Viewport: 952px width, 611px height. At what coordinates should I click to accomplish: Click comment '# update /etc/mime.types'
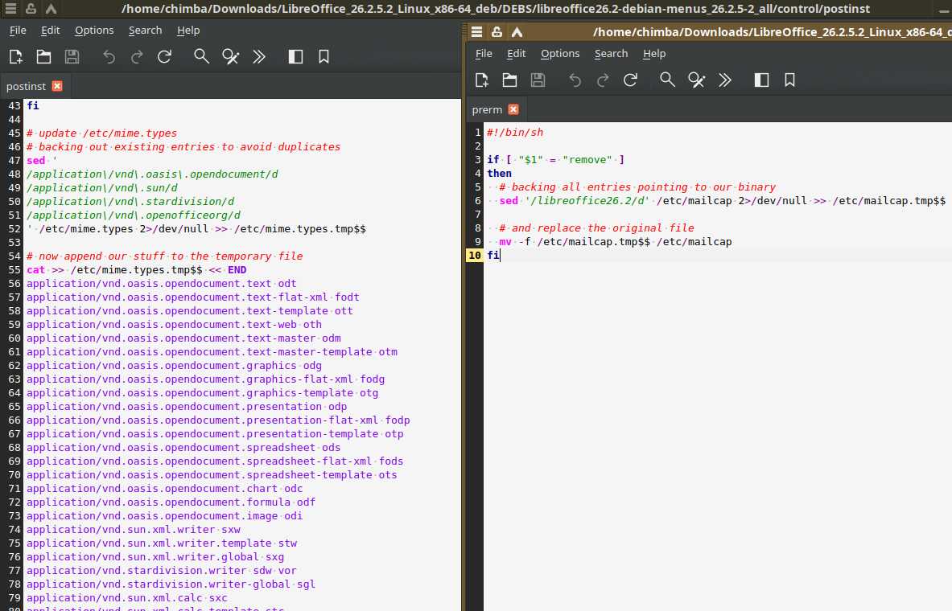101,133
